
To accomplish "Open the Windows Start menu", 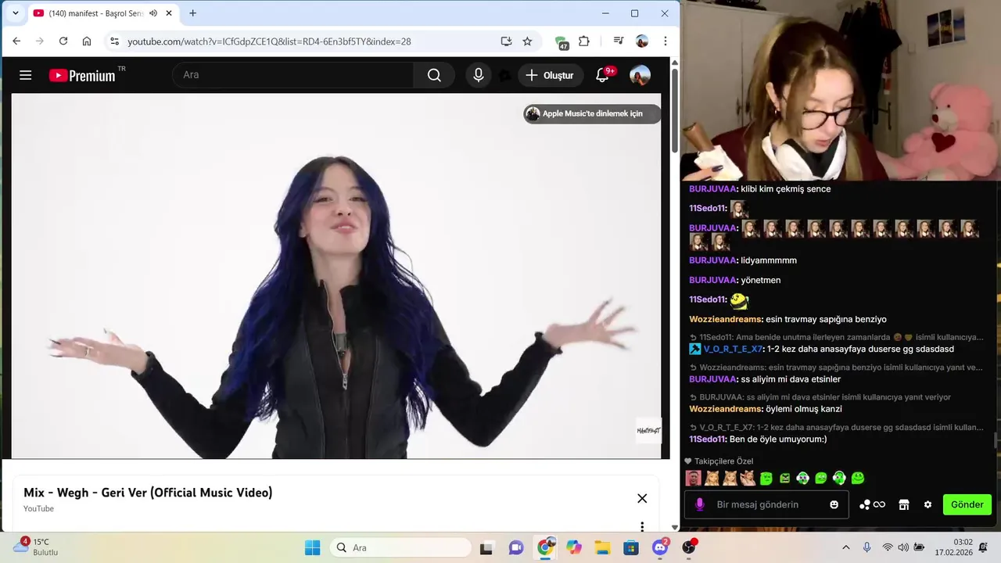I will pyautogui.click(x=312, y=547).
